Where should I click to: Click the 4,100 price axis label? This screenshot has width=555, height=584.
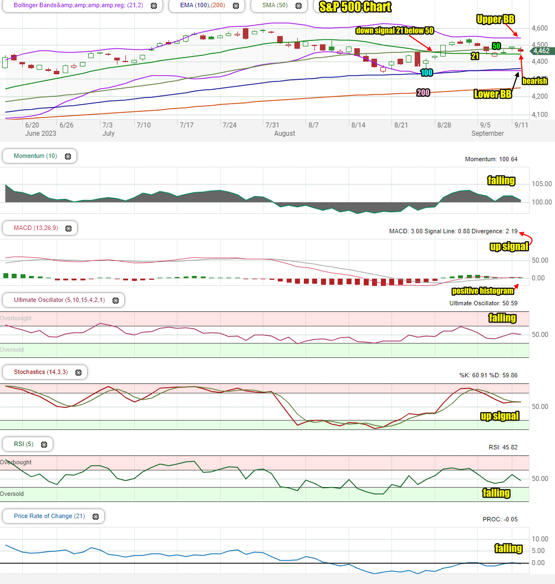[x=539, y=115]
